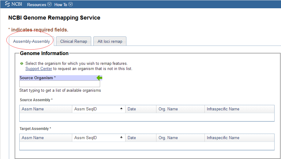281x159 pixels.
Task: Sort Target Assembly by Infraspecific Name
Action: (x=223, y=138)
